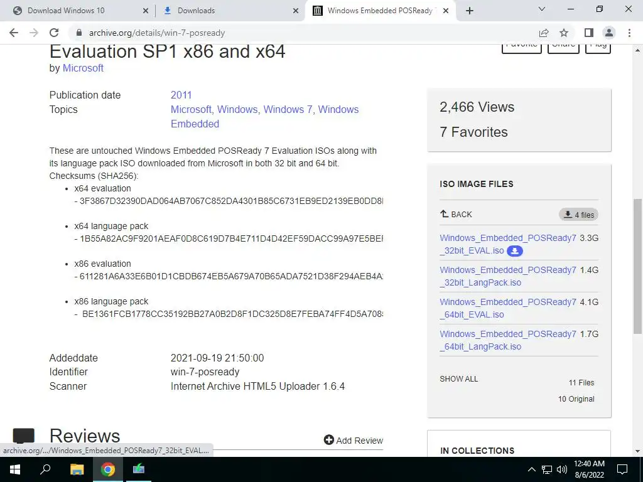
Task: Download Windows_Embedded_POSReady7_32bit_LangPack.iso
Action: click(507, 276)
